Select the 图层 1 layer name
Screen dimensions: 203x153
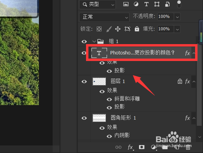tap(118, 81)
